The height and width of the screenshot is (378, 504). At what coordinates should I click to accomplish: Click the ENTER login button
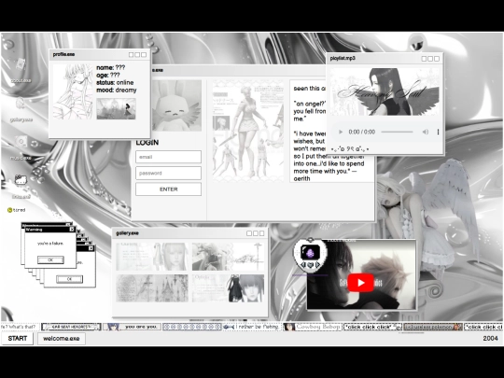point(168,189)
